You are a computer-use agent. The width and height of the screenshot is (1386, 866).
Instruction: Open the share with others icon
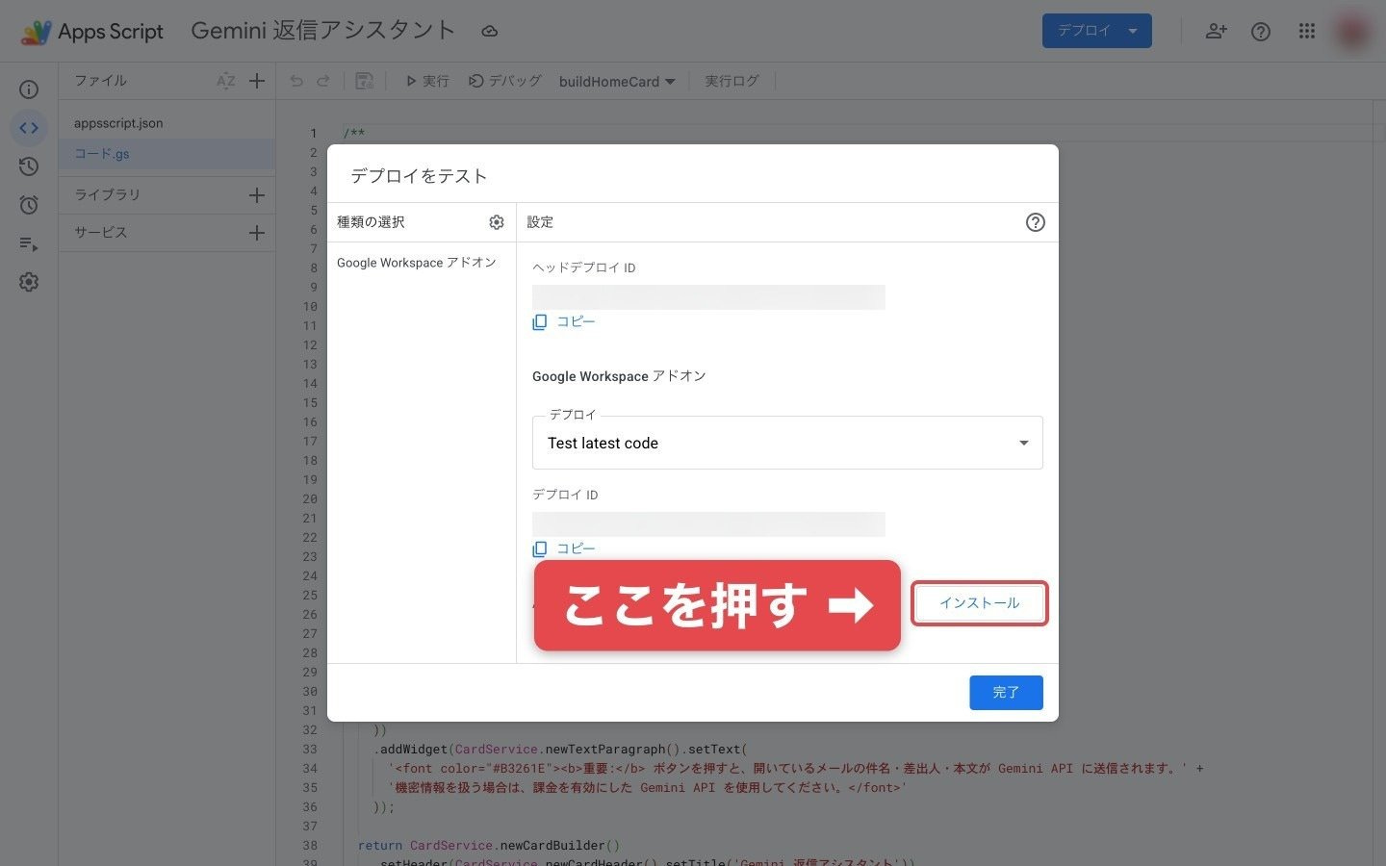1216,31
